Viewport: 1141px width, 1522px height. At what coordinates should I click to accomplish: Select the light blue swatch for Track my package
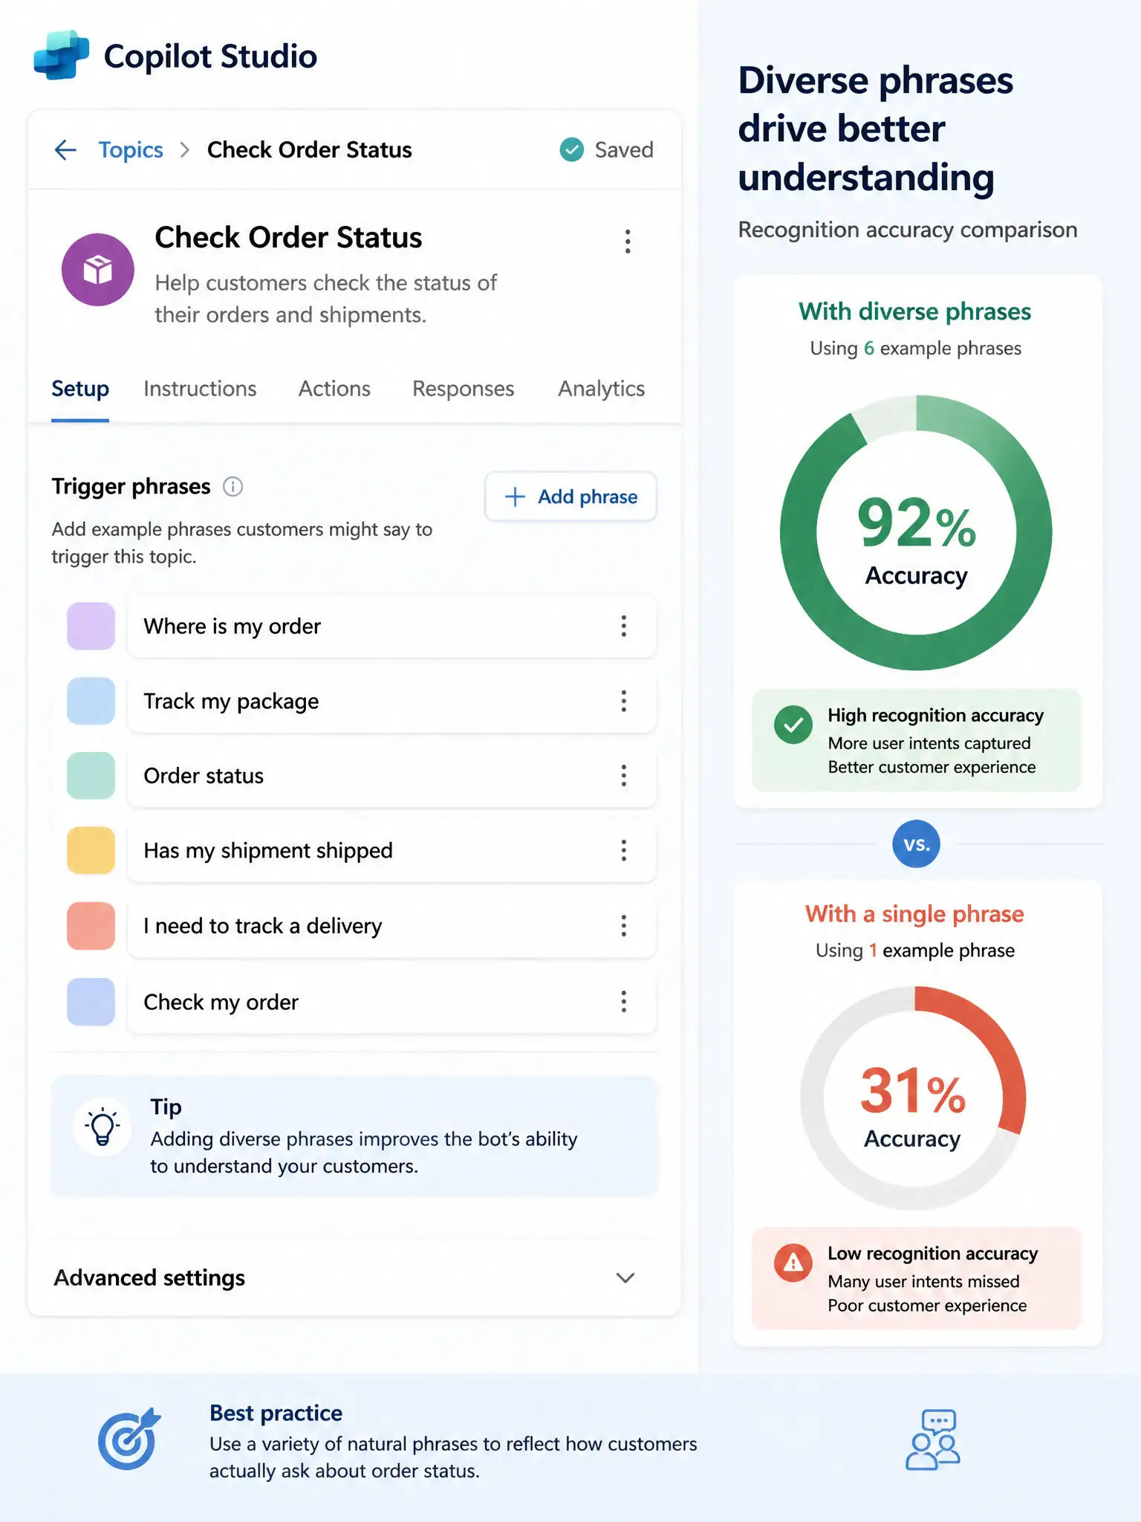click(91, 701)
